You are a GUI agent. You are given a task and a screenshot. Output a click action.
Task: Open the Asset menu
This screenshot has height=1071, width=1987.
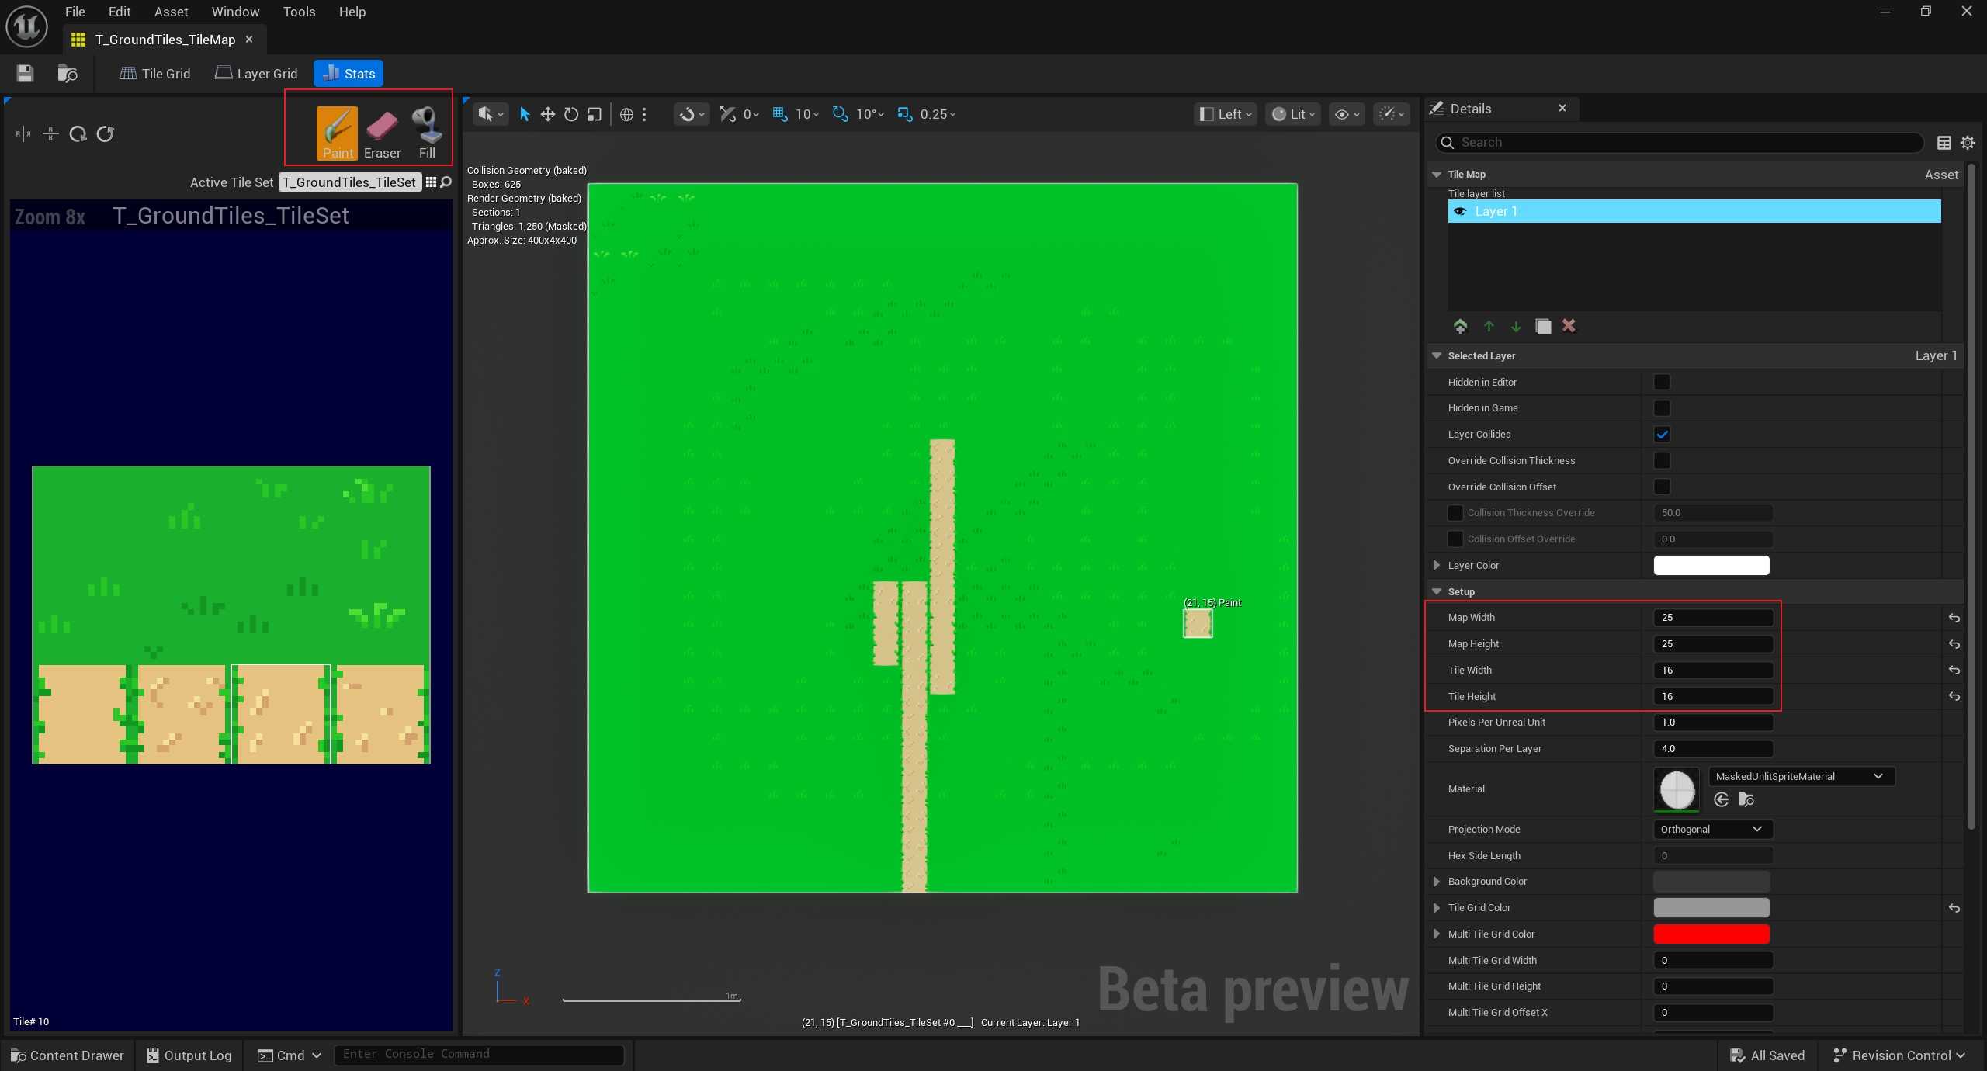click(171, 12)
